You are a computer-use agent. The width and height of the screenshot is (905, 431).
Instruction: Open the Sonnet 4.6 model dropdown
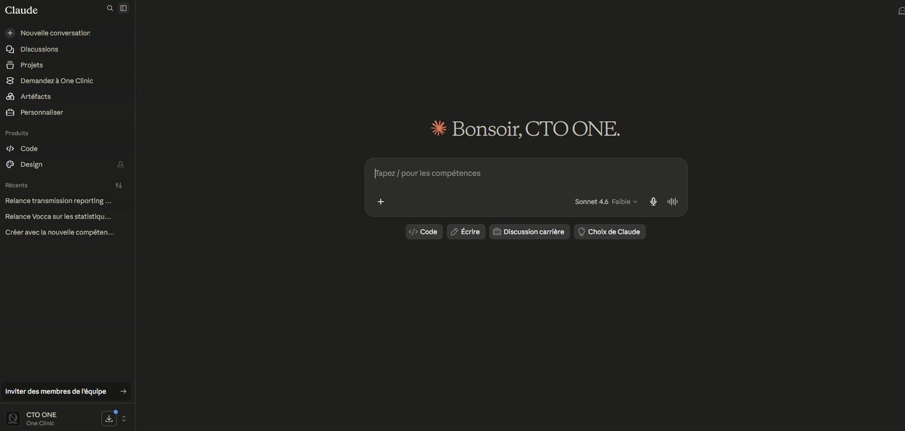pos(606,202)
